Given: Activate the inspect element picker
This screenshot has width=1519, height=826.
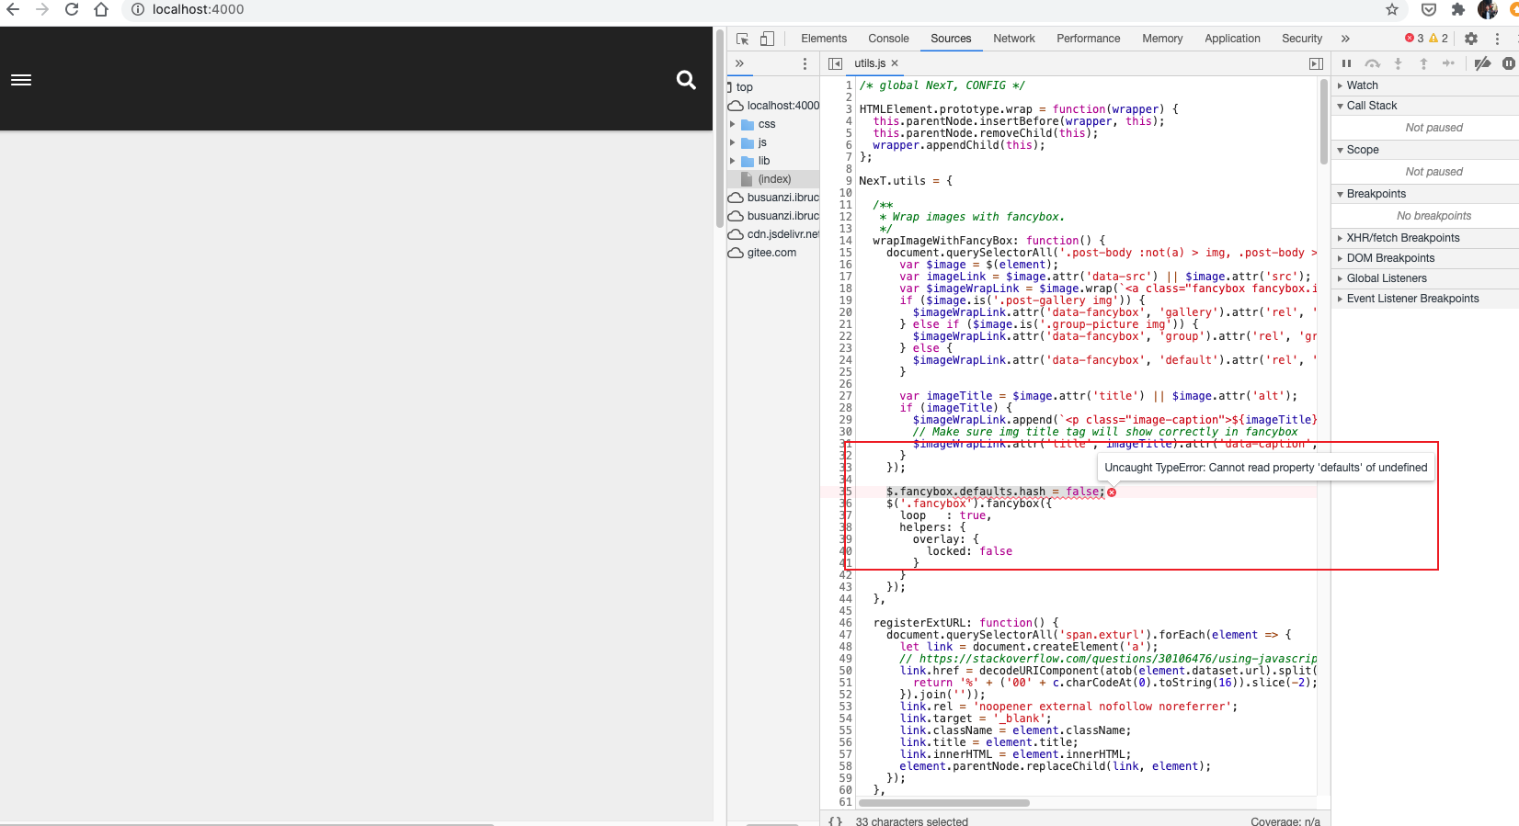Looking at the screenshot, I should 743,39.
